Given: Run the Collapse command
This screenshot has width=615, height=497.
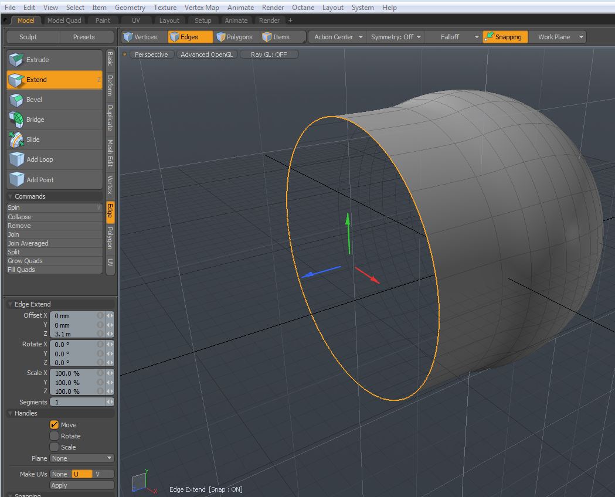Looking at the screenshot, I should tap(55, 217).
